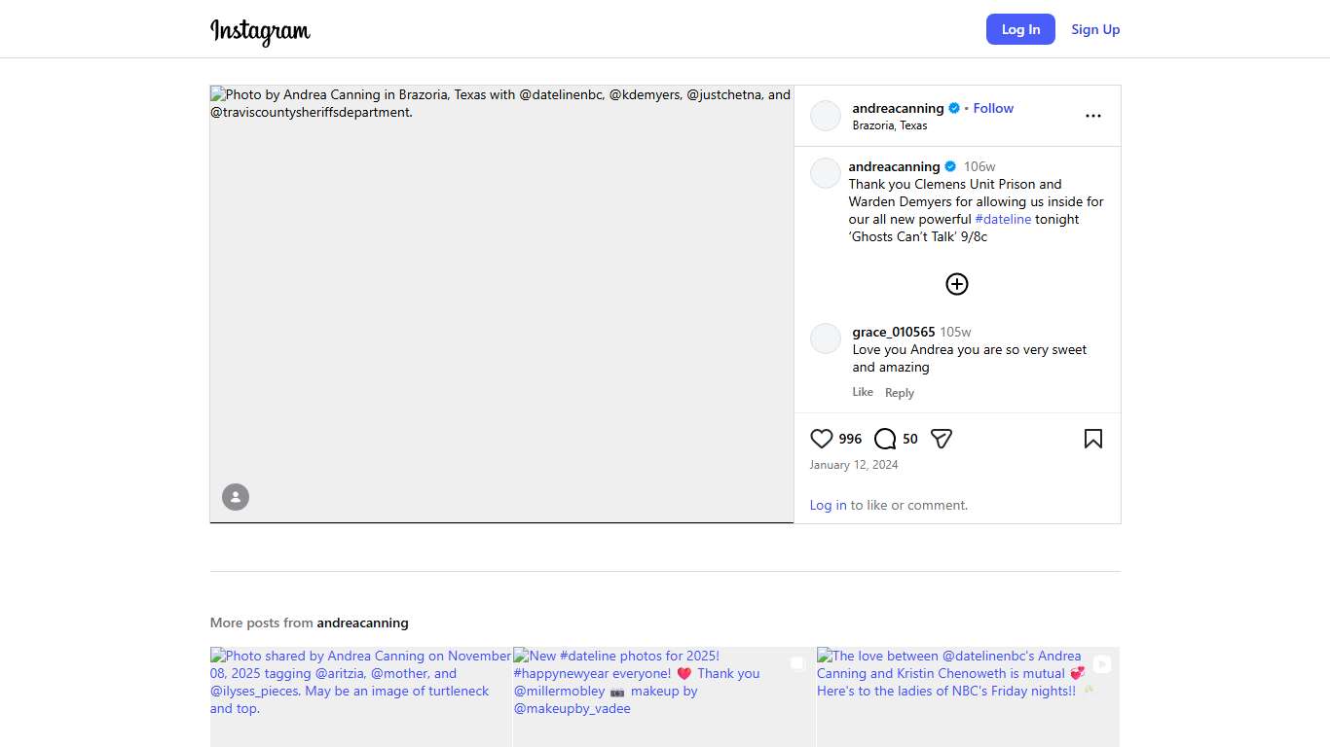Like grace_010565's comment
The height and width of the screenshot is (747, 1330).
pos(863,392)
